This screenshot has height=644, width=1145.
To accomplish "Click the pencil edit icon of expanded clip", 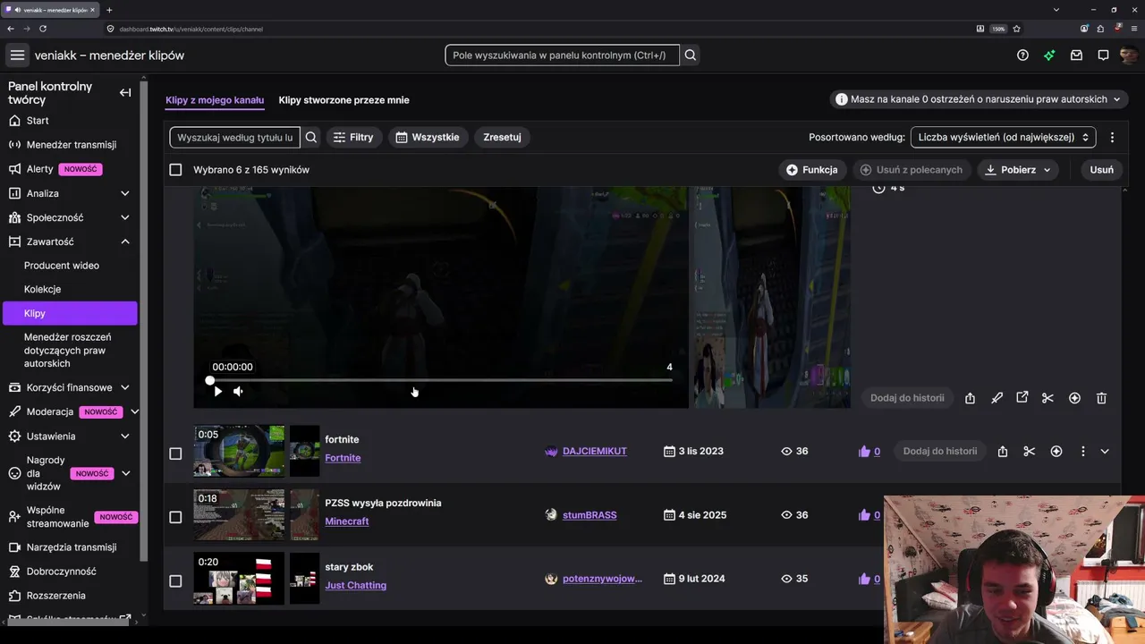I will 997,398.
